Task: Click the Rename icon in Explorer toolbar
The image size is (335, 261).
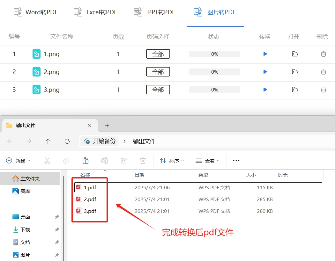Action: pos(105,161)
